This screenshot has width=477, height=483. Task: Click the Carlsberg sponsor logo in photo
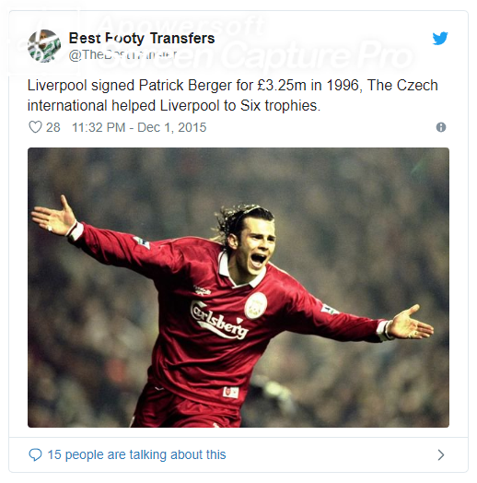219,319
